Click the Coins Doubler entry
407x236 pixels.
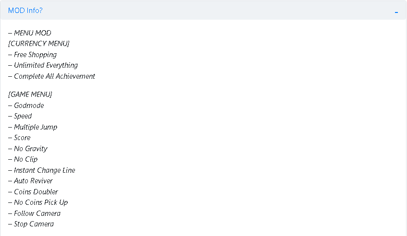[33, 192]
